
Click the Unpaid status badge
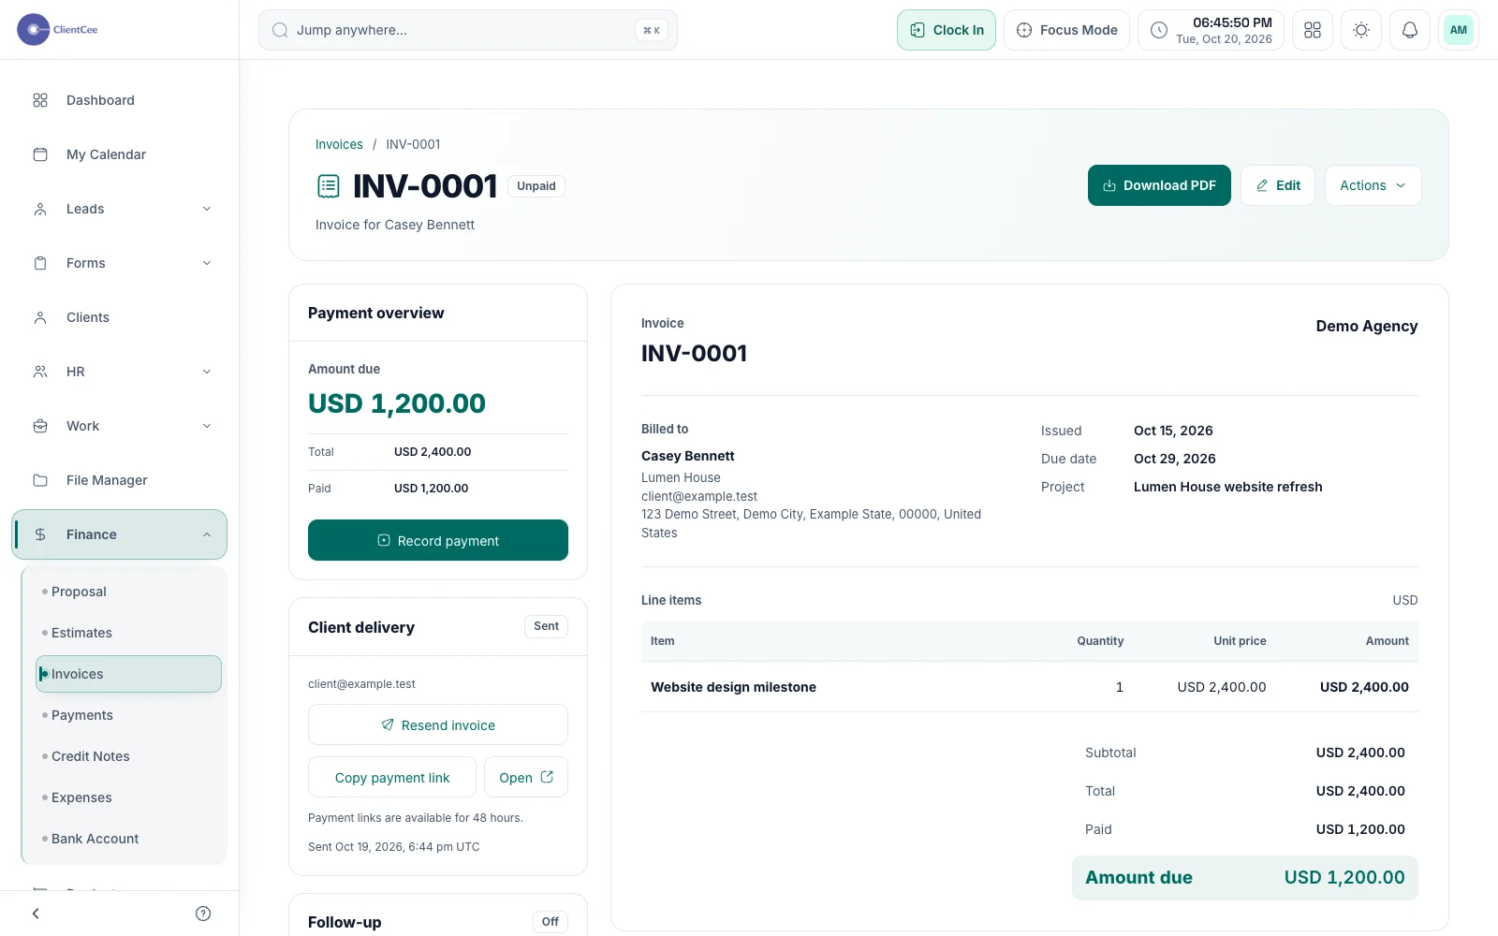pos(536,186)
